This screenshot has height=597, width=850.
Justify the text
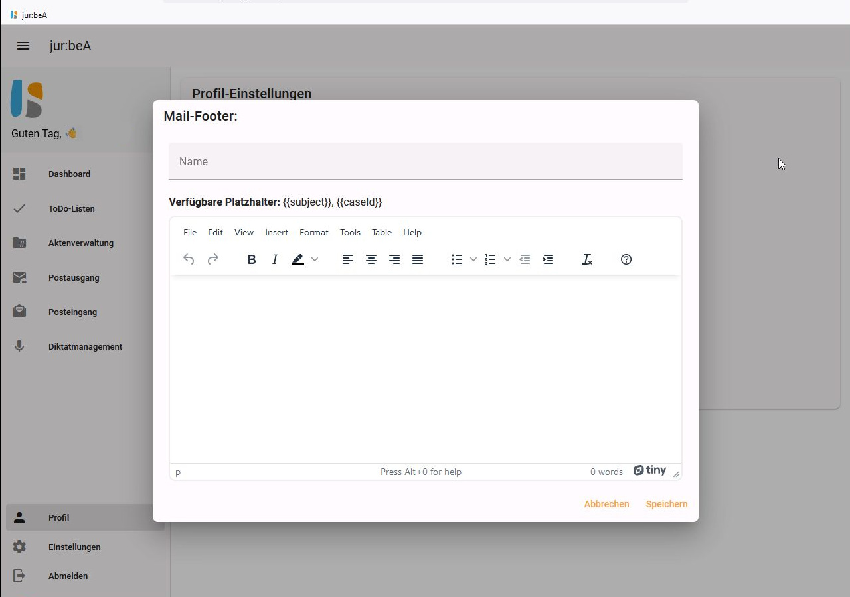pos(418,259)
